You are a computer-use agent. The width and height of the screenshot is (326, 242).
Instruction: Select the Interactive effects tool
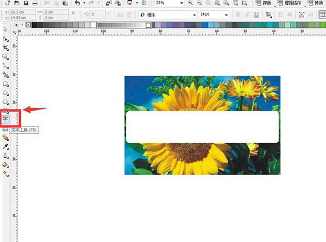coord(5,137)
